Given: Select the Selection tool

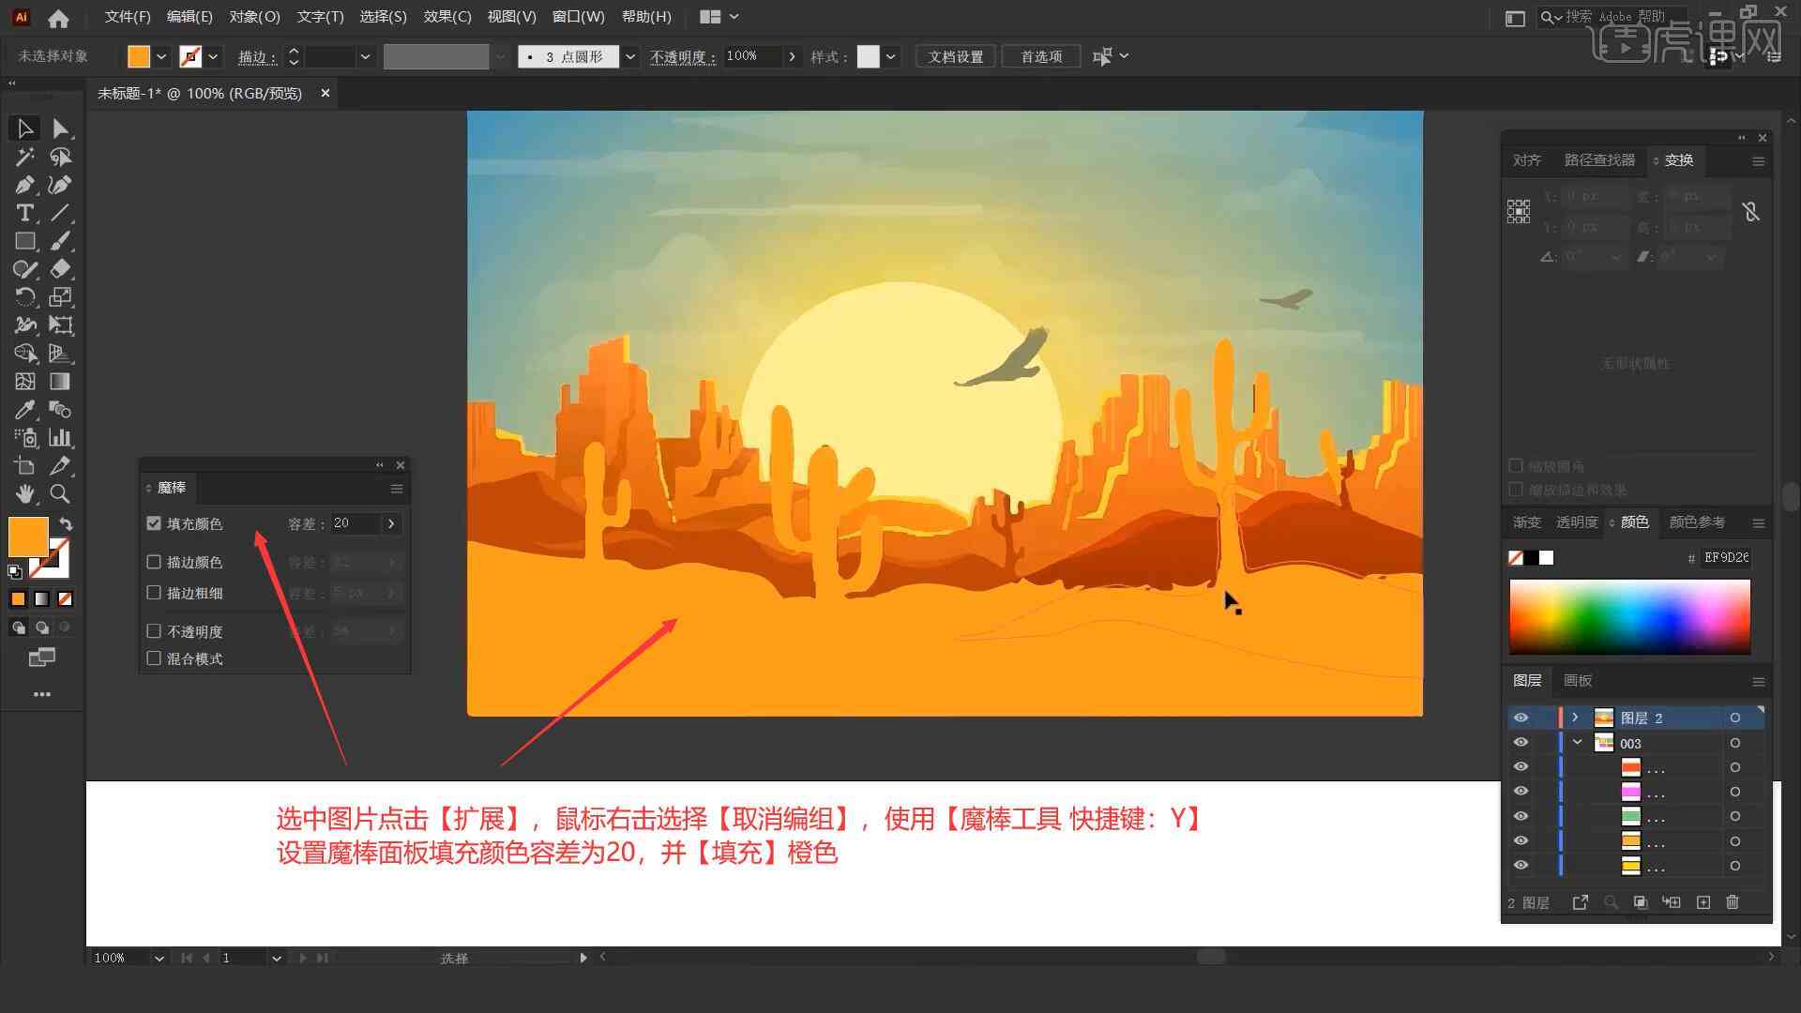Looking at the screenshot, I should pyautogui.click(x=23, y=128).
